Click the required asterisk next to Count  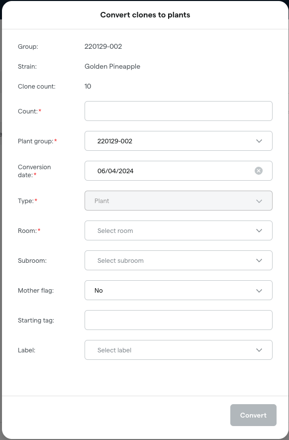coord(39,111)
